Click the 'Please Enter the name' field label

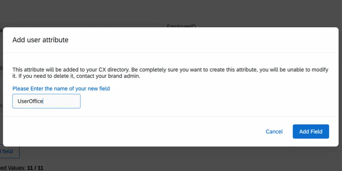pos(61,89)
